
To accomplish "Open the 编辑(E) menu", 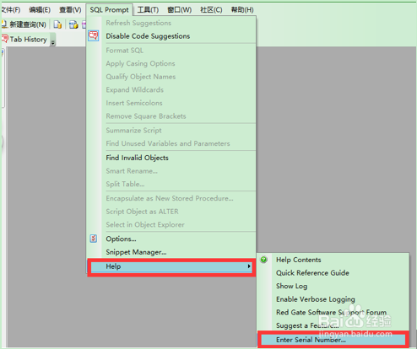I will pyautogui.click(x=40, y=10).
